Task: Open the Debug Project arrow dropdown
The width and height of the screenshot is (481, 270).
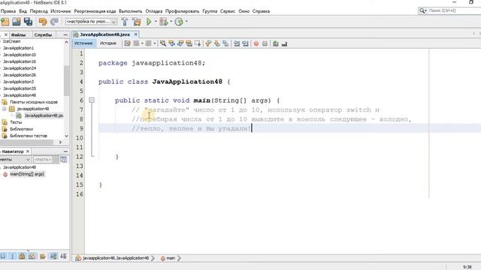Action: pyautogui.click(x=171, y=22)
